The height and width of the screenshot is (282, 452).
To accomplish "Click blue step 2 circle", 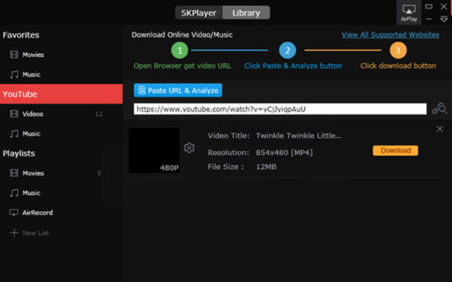I will coord(288,50).
